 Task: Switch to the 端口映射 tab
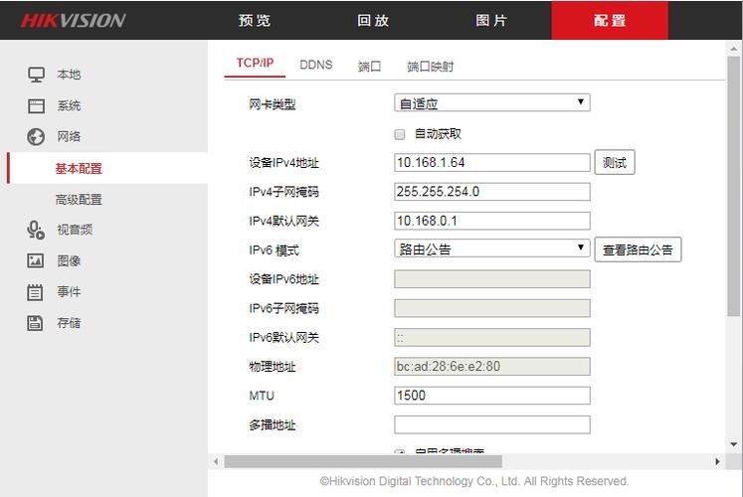(x=431, y=67)
